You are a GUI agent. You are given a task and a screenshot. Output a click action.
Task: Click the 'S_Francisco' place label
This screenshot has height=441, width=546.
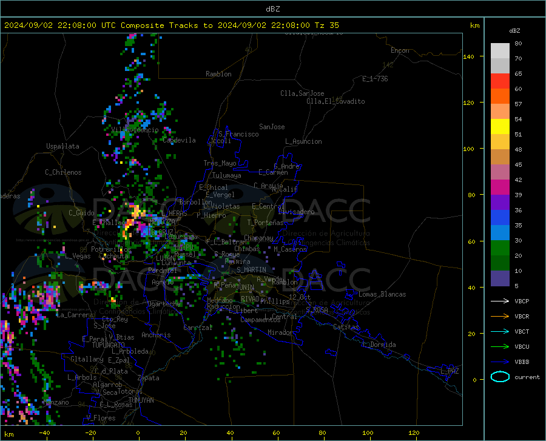[x=238, y=134]
